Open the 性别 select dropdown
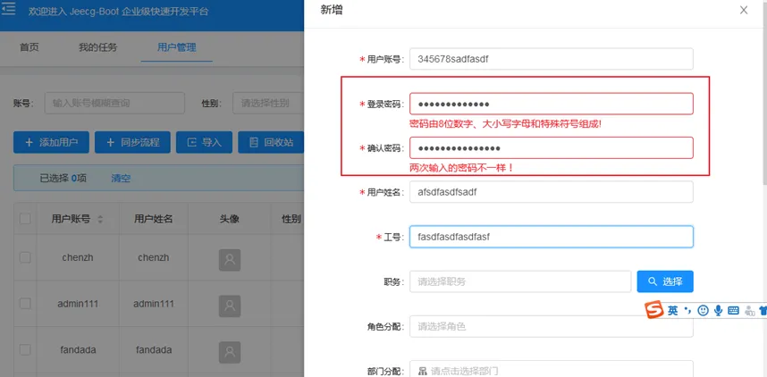This screenshot has width=767, height=377. click(268, 104)
